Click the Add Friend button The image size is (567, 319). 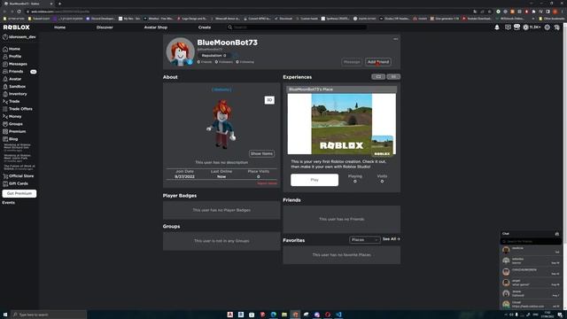[x=378, y=62]
